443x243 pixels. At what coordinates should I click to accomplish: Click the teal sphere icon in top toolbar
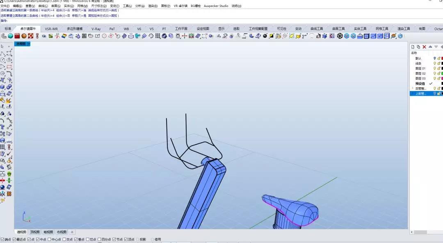coord(10,36)
